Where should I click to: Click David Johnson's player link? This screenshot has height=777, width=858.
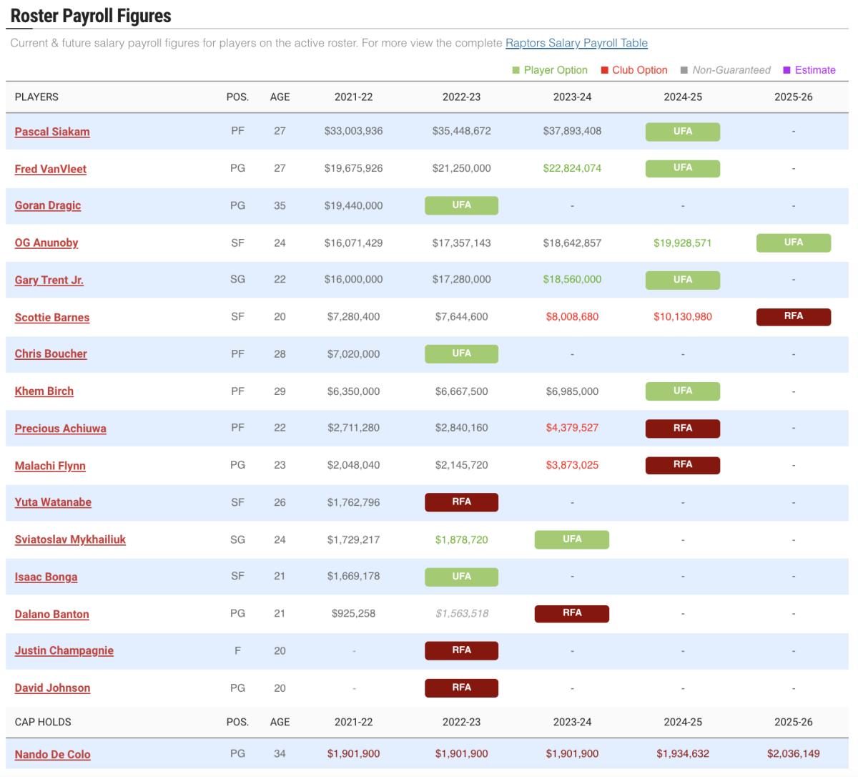(x=52, y=688)
